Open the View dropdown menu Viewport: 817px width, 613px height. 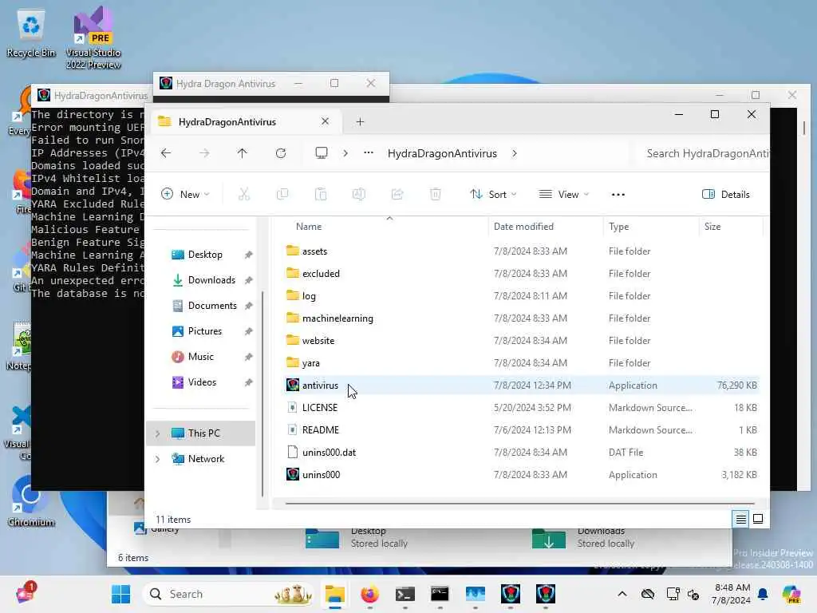click(x=564, y=195)
